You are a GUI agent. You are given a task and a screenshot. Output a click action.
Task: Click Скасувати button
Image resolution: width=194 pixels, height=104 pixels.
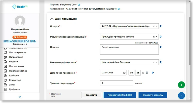pyautogui.click(x=91, y=95)
